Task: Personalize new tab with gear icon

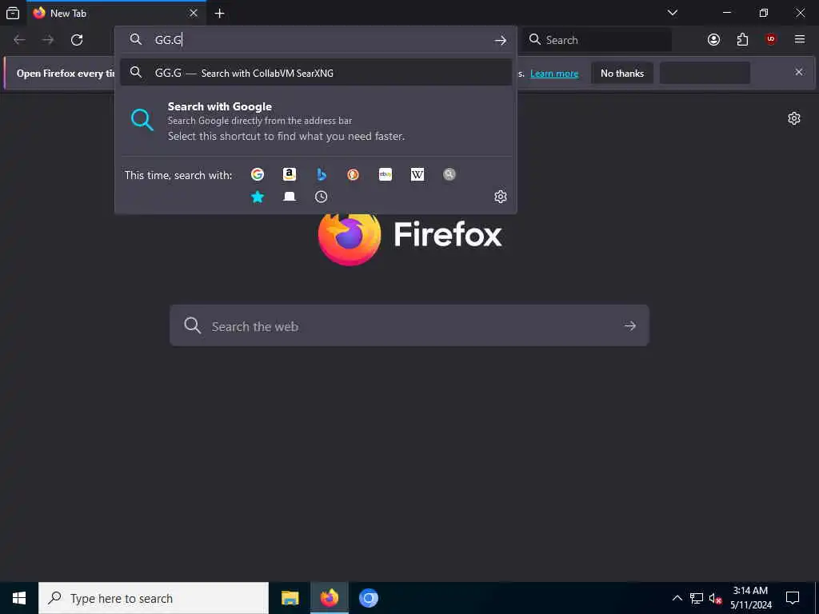Action: [794, 118]
